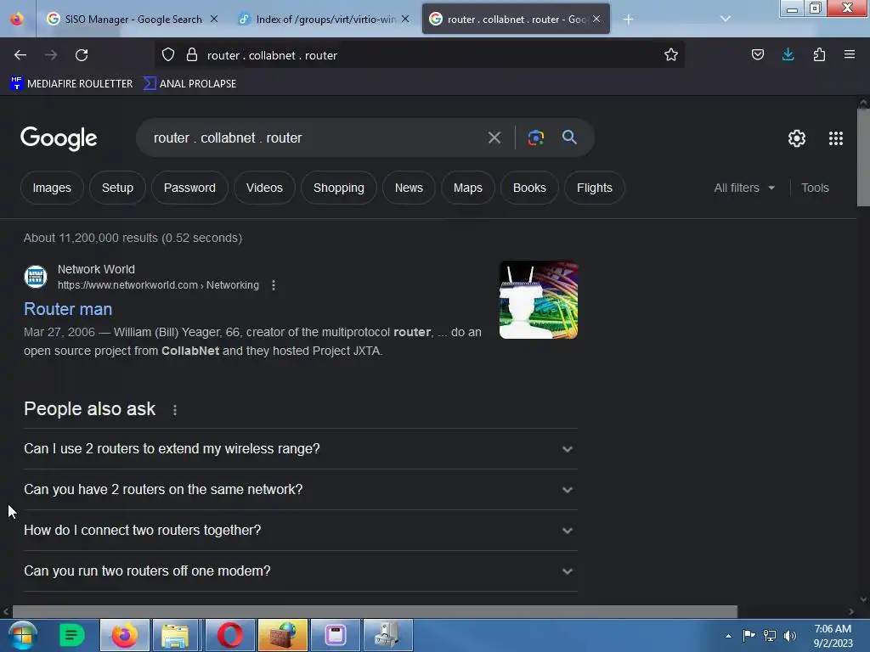The height and width of the screenshot is (652, 870).
Task: Open search Tools
Action: 815,188
